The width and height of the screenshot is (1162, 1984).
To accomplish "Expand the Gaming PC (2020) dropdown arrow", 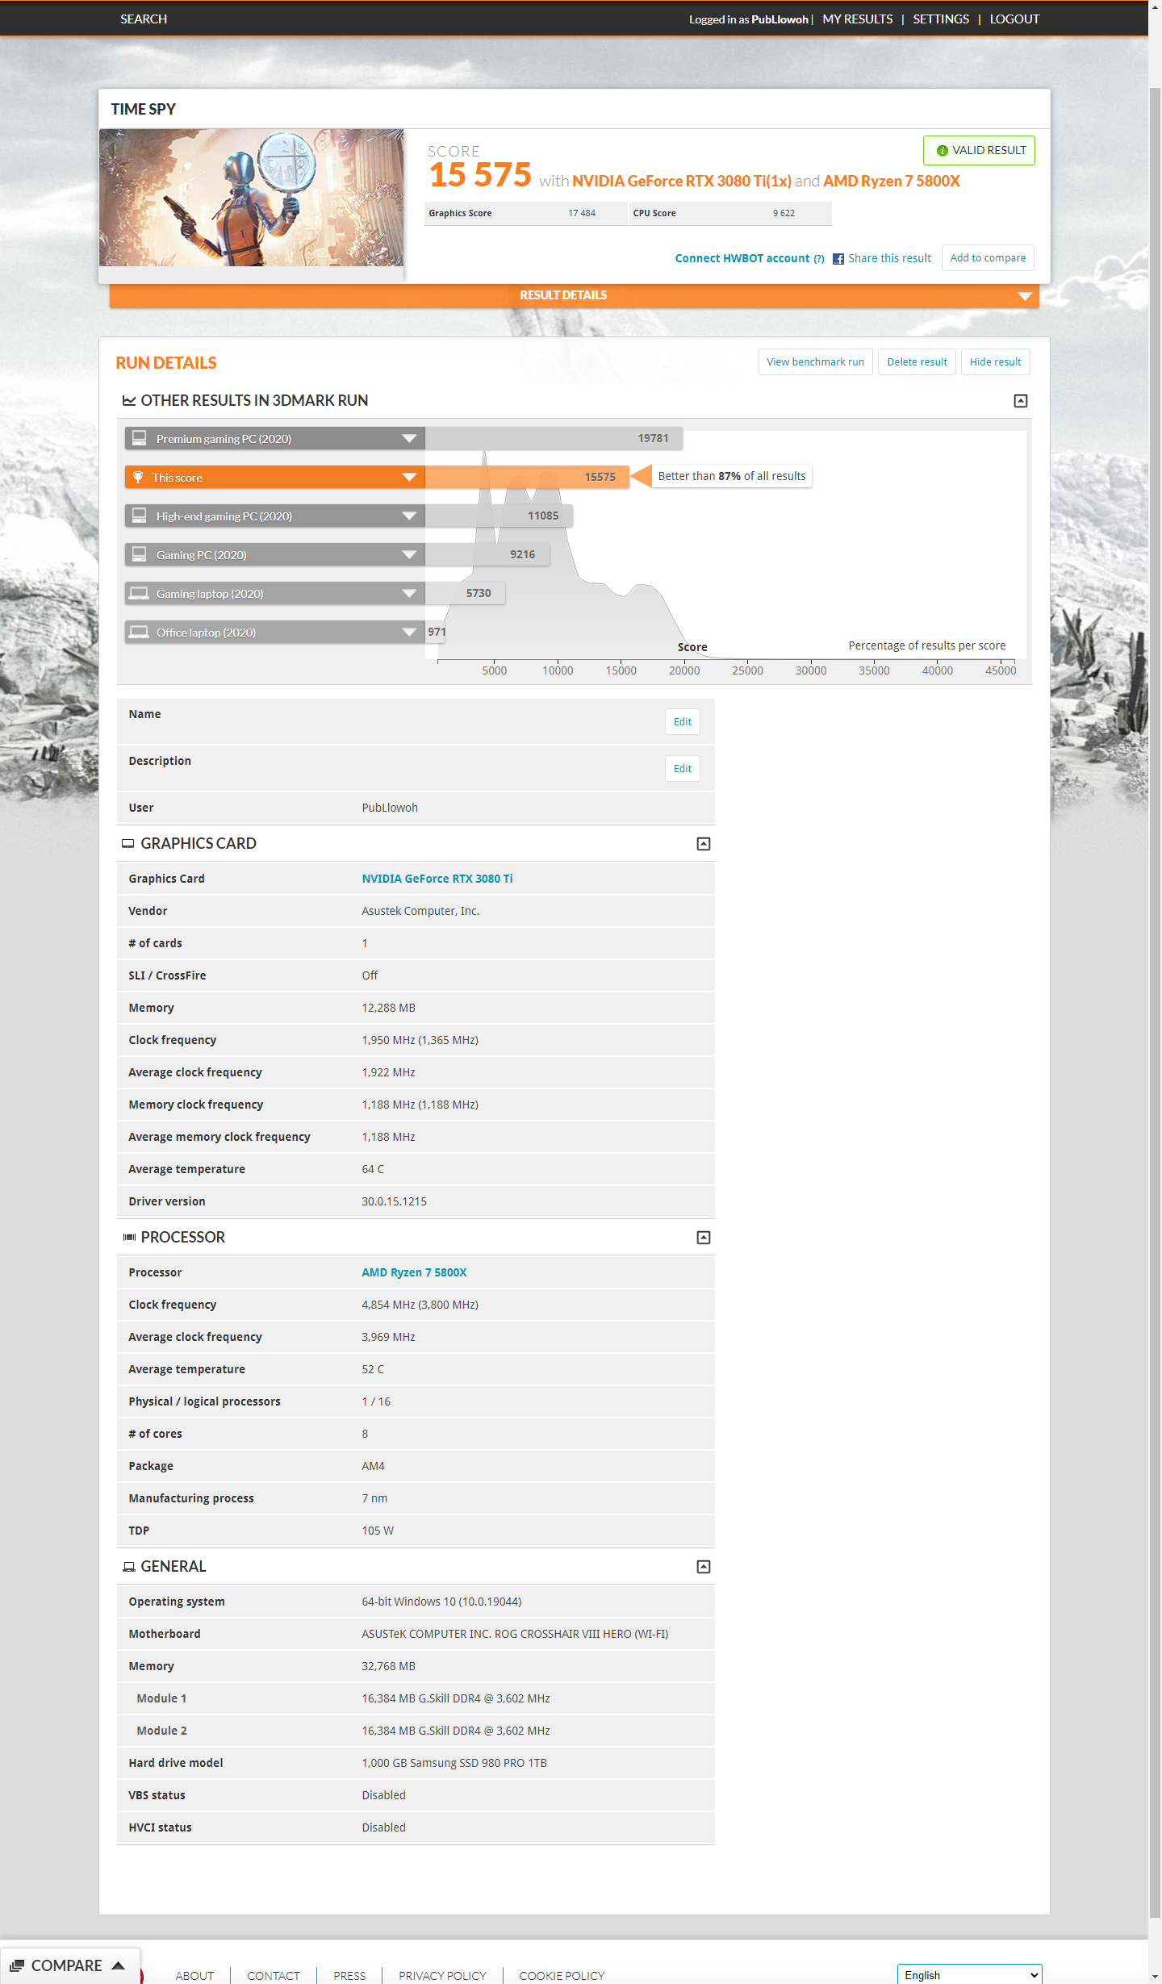I will coord(409,554).
